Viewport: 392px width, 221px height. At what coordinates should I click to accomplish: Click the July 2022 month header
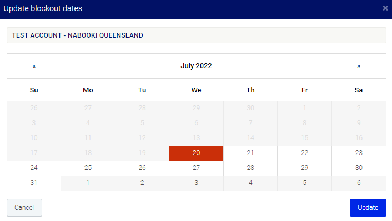196,66
